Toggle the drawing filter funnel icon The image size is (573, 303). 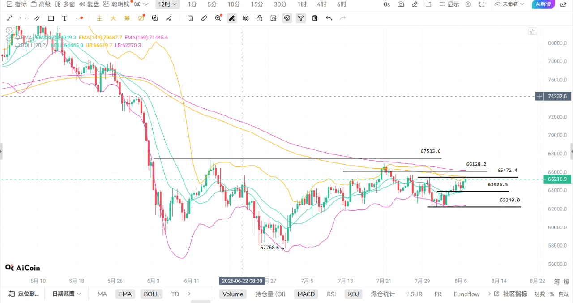301,18
